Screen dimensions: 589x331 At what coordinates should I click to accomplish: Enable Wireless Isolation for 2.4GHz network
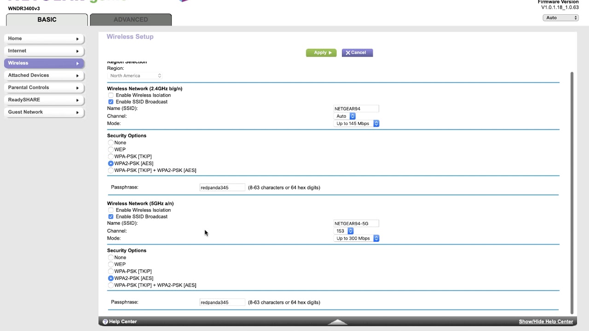pyautogui.click(x=111, y=95)
